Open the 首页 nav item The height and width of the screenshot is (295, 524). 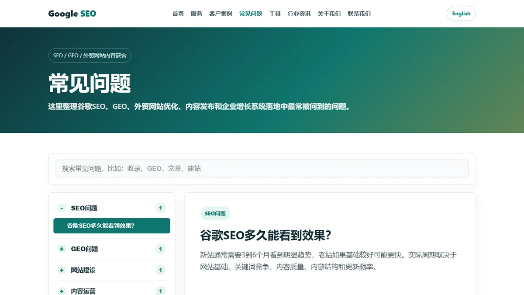tap(178, 14)
